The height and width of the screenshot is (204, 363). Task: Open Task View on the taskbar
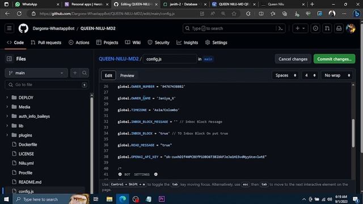pos(96,199)
